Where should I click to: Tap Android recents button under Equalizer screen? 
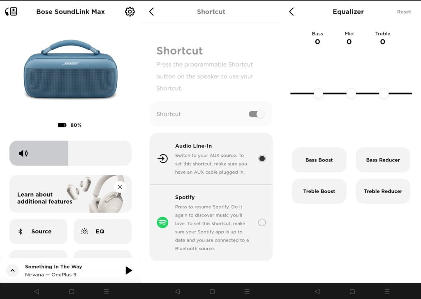387,291
